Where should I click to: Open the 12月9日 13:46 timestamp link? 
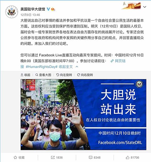[30, 15]
